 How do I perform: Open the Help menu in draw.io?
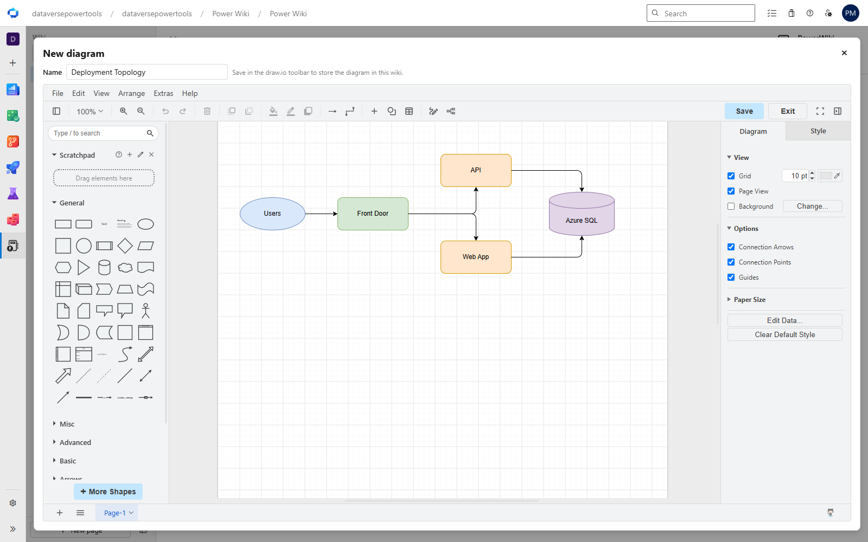tap(190, 93)
